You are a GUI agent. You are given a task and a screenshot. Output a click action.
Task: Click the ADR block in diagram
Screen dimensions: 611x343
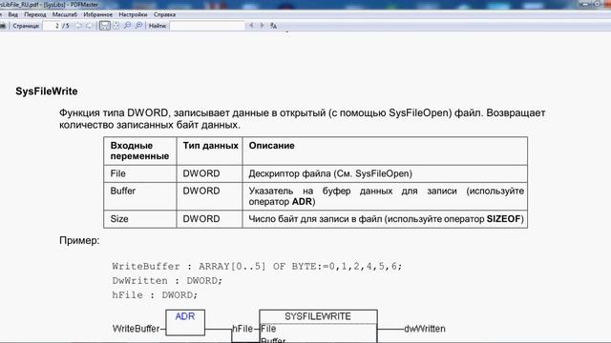(x=185, y=322)
